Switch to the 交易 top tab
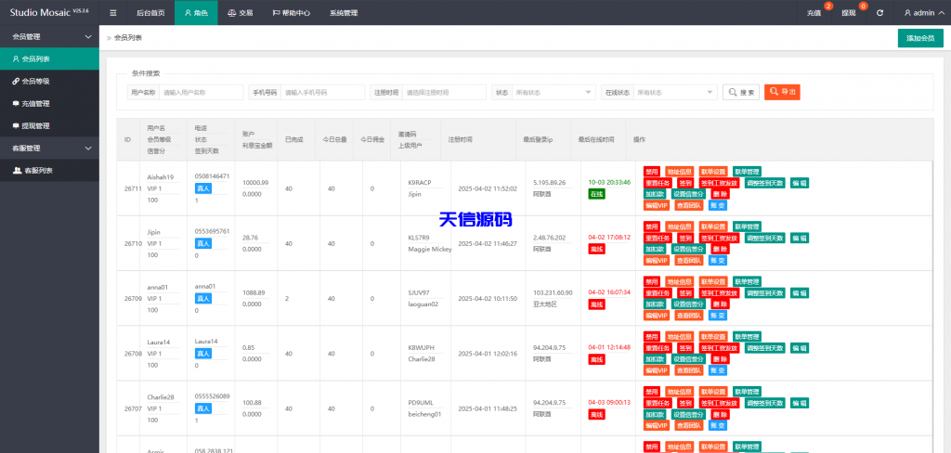This screenshot has width=951, height=453. [240, 13]
